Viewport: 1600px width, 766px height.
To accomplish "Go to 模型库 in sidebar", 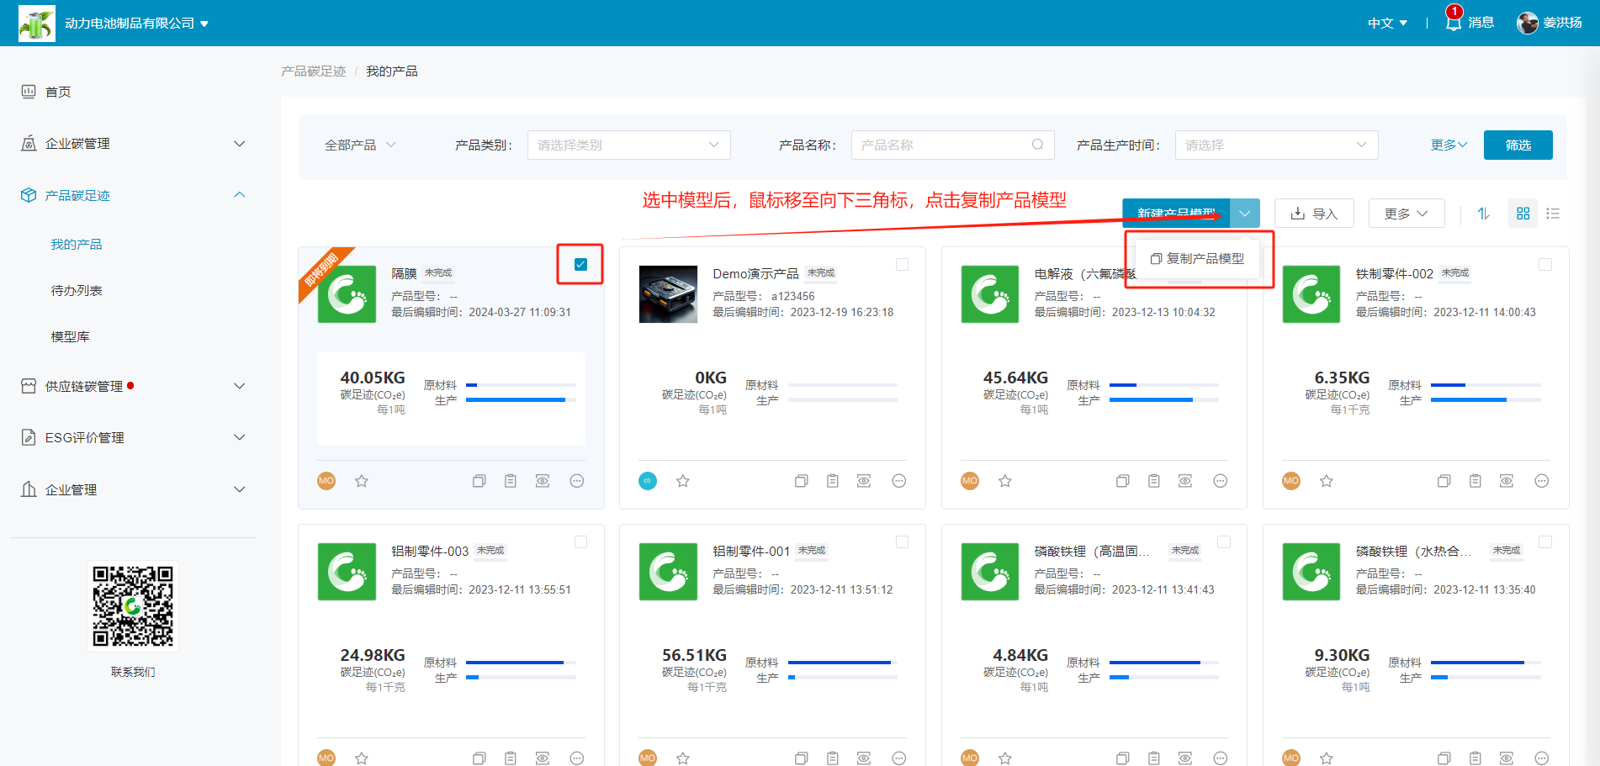I will (70, 336).
